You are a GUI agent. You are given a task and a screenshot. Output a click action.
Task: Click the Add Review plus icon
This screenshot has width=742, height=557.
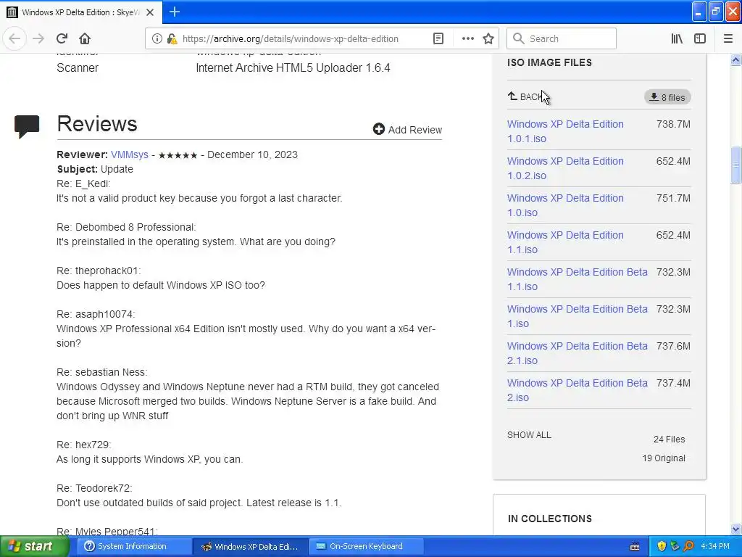click(378, 129)
